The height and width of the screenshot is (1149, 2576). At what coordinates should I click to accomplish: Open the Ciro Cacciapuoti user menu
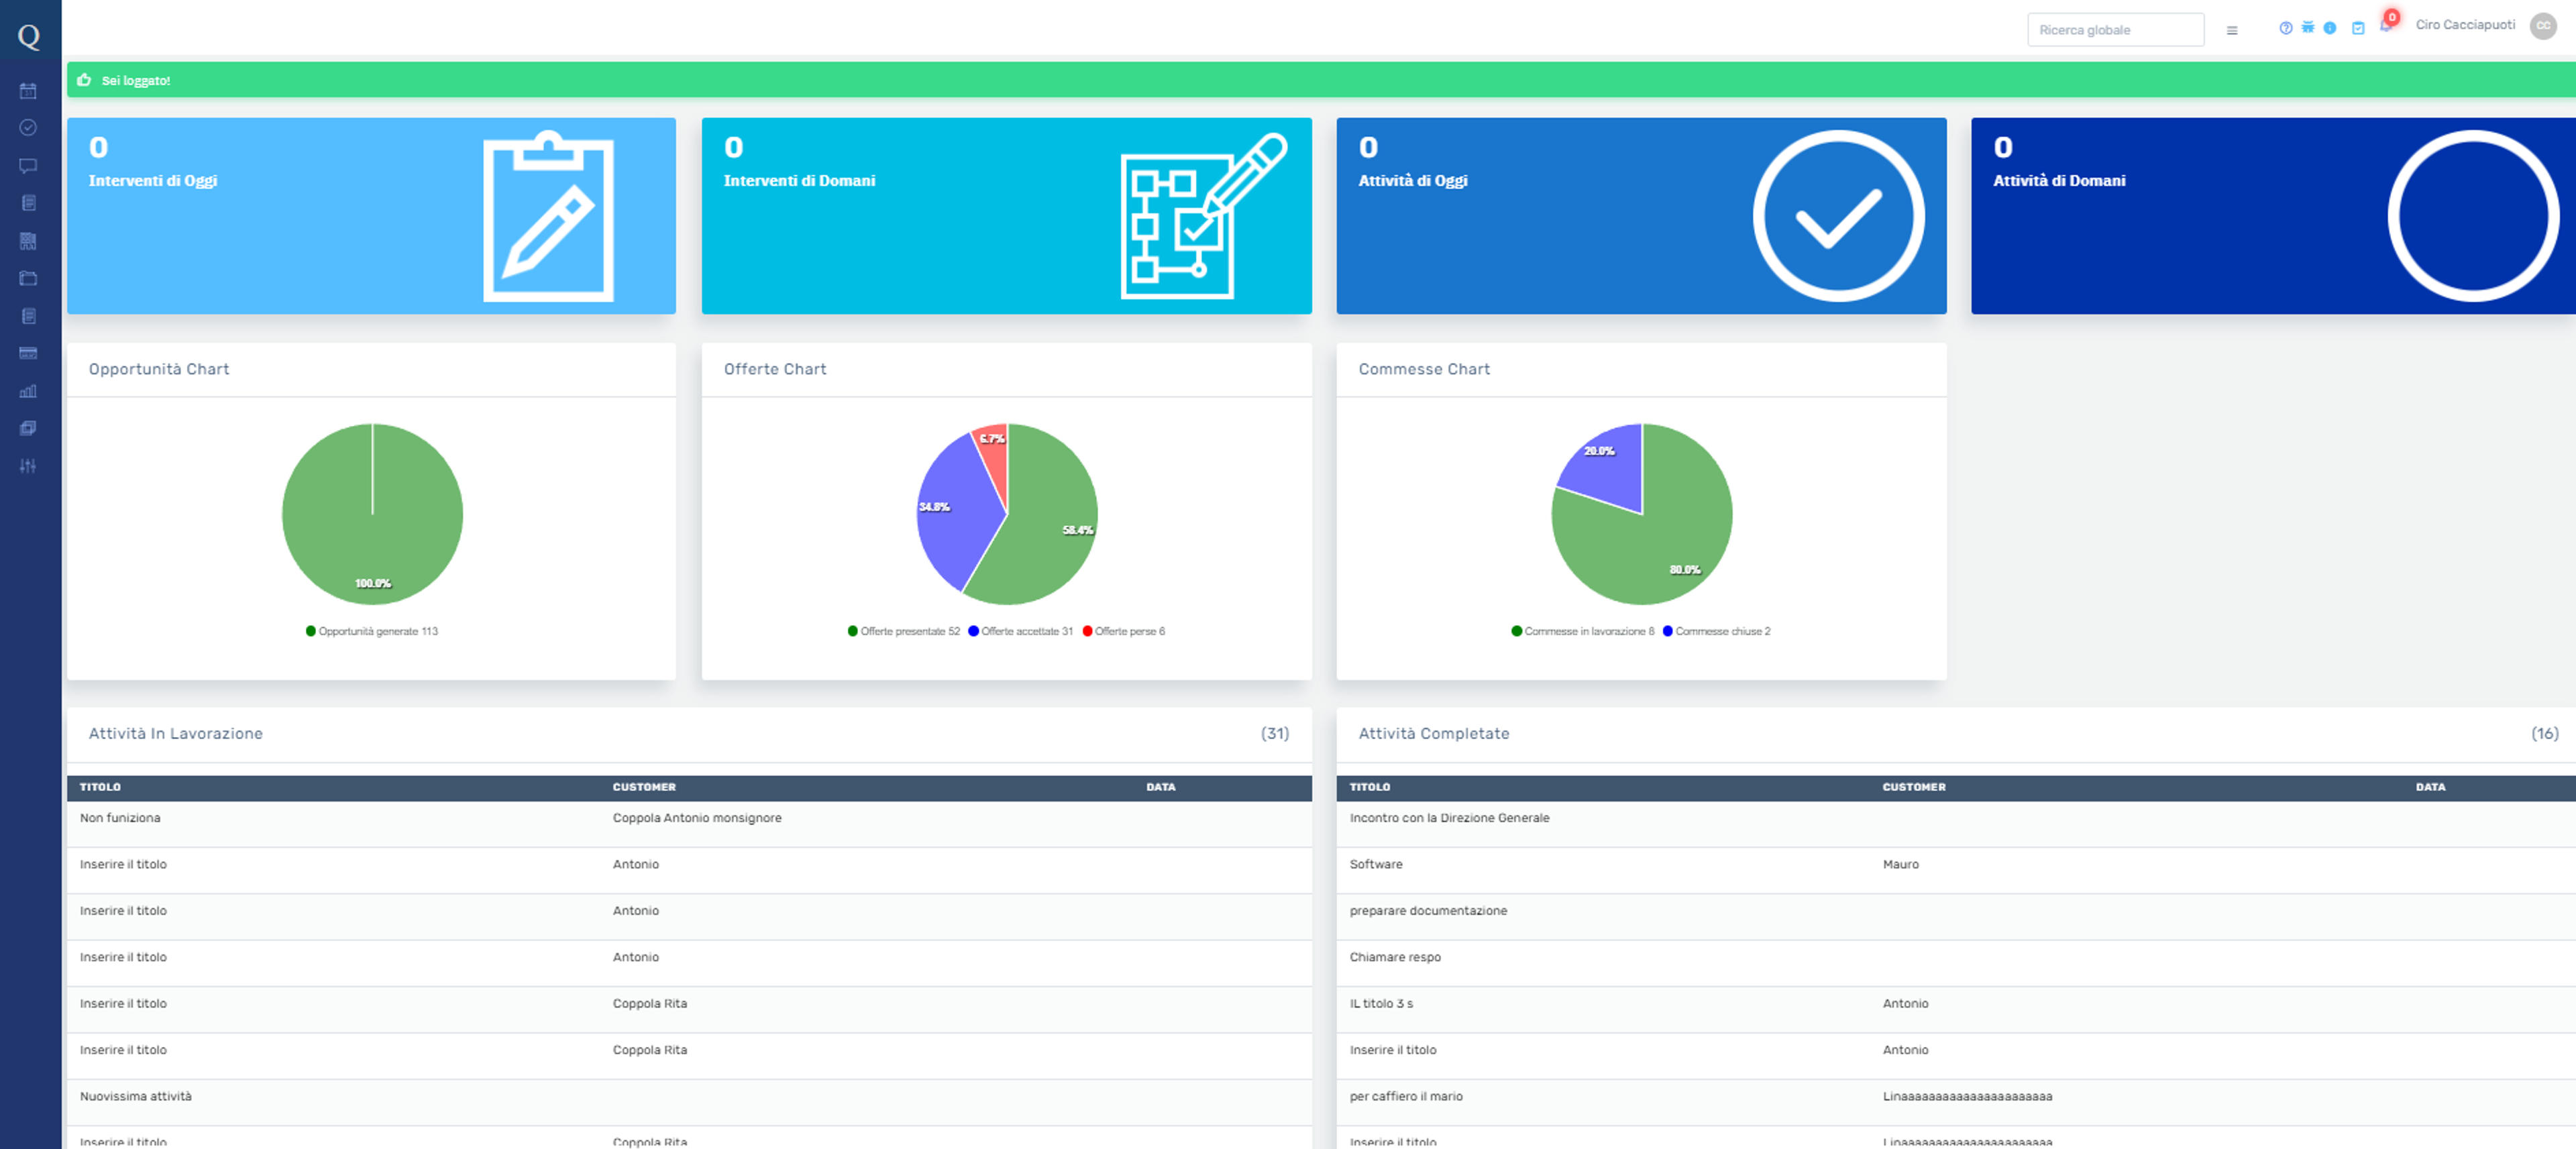pos(2465,25)
